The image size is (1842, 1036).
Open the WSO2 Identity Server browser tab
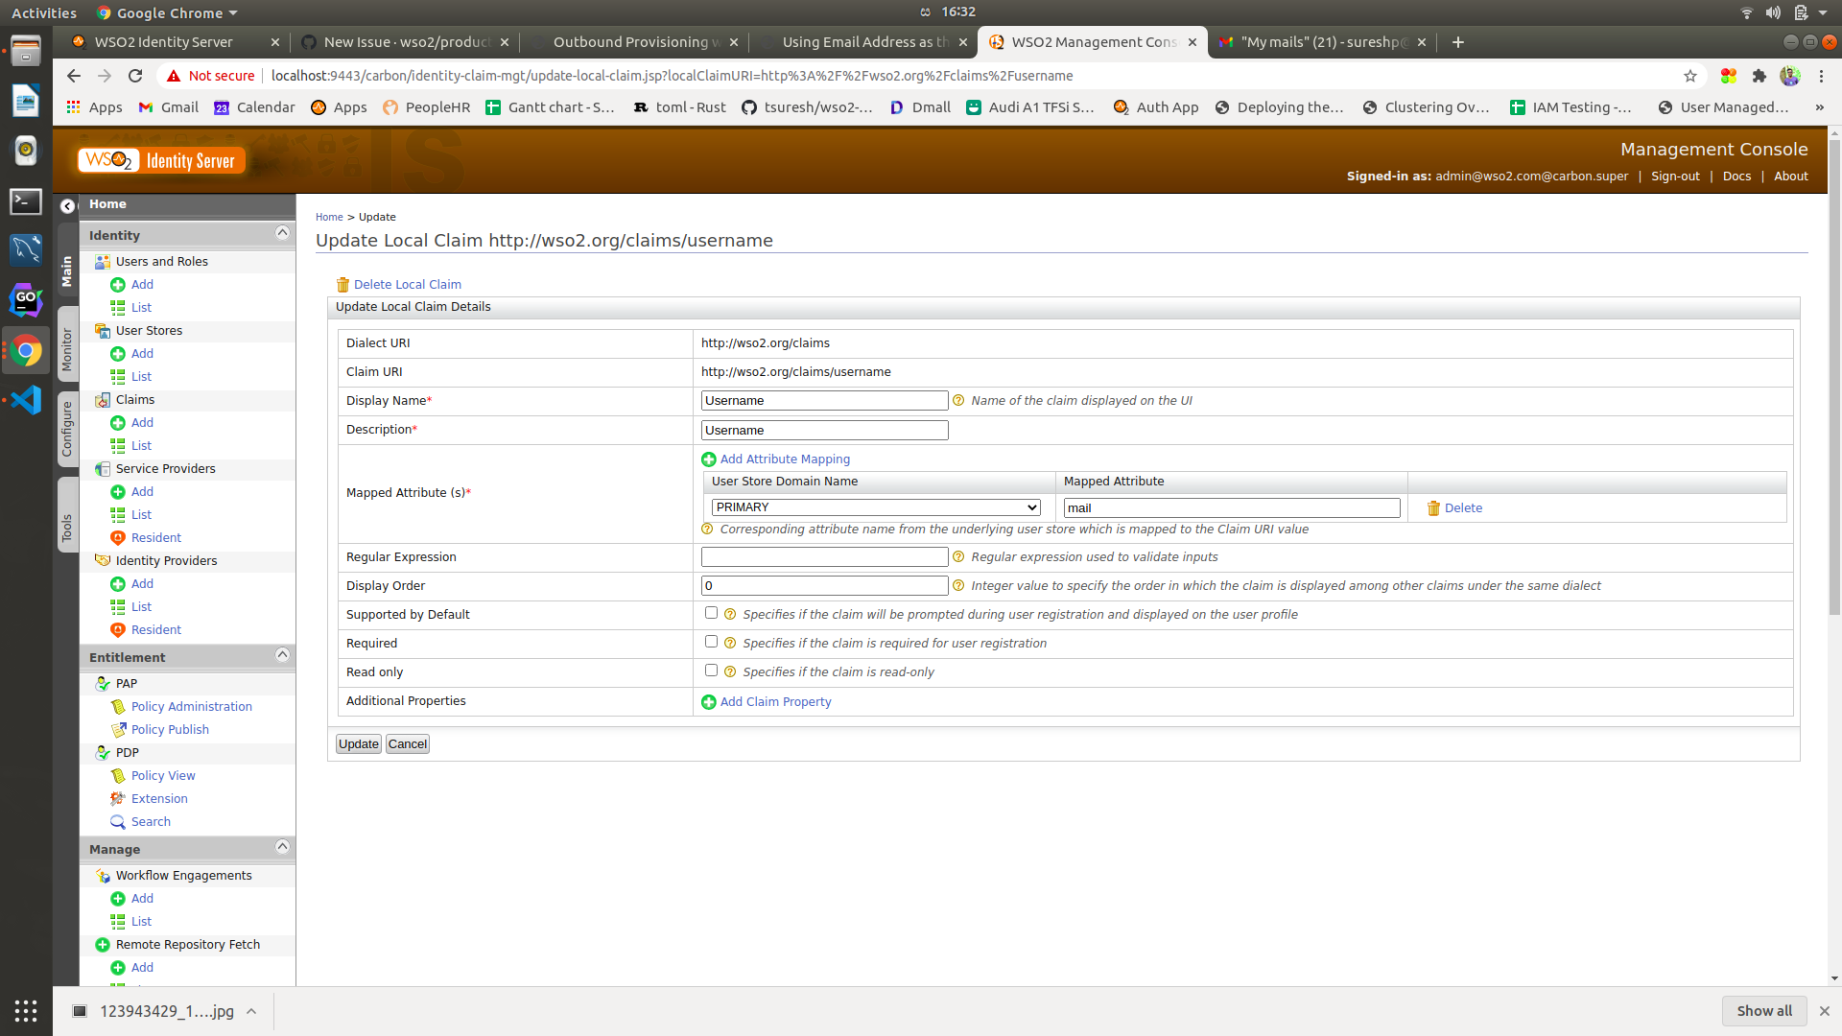[x=163, y=42]
